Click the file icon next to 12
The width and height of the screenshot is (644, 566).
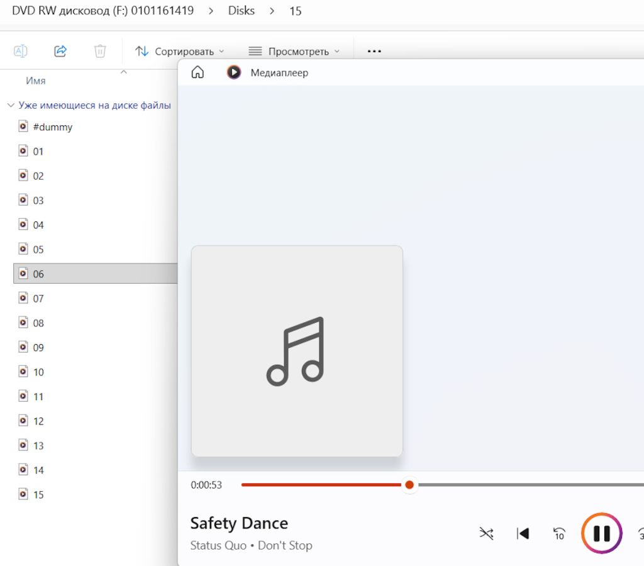point(23,421)
